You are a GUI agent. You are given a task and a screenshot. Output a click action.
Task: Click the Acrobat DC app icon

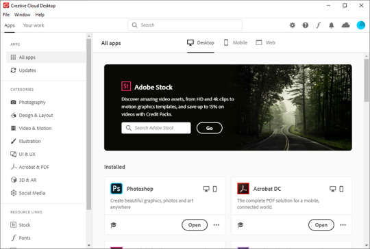click(243, 188)
